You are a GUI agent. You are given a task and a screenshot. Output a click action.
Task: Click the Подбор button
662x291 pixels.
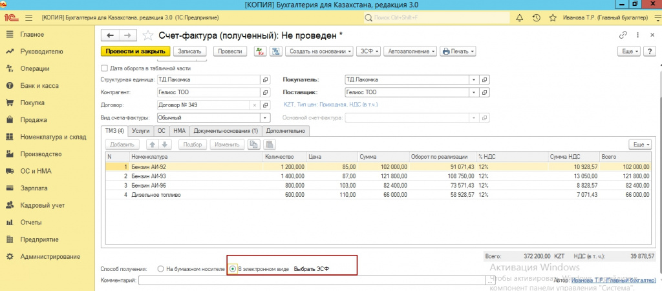click(193, 145)
